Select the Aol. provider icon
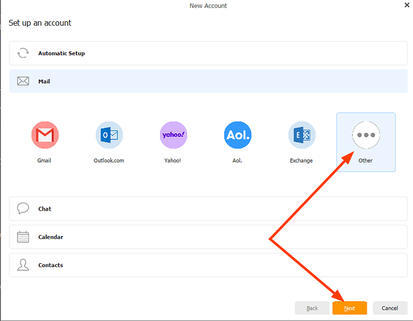The image size is (413, 321). [x=238, y=135]
